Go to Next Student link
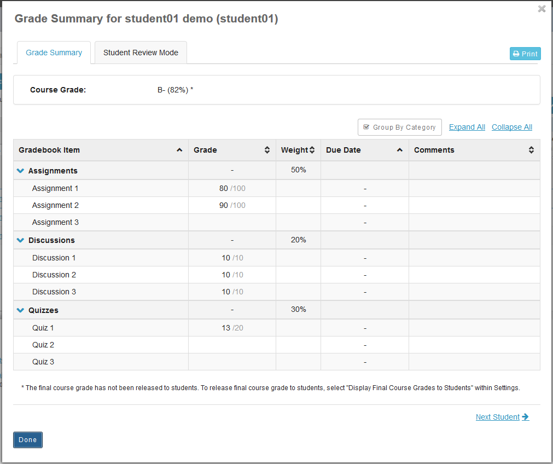This screenshot has height=464, width=553. point(502,417)
